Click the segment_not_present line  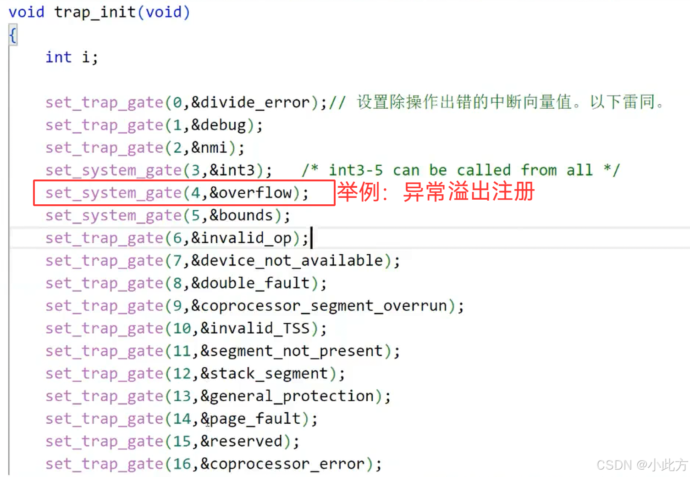tap(223, 351)
